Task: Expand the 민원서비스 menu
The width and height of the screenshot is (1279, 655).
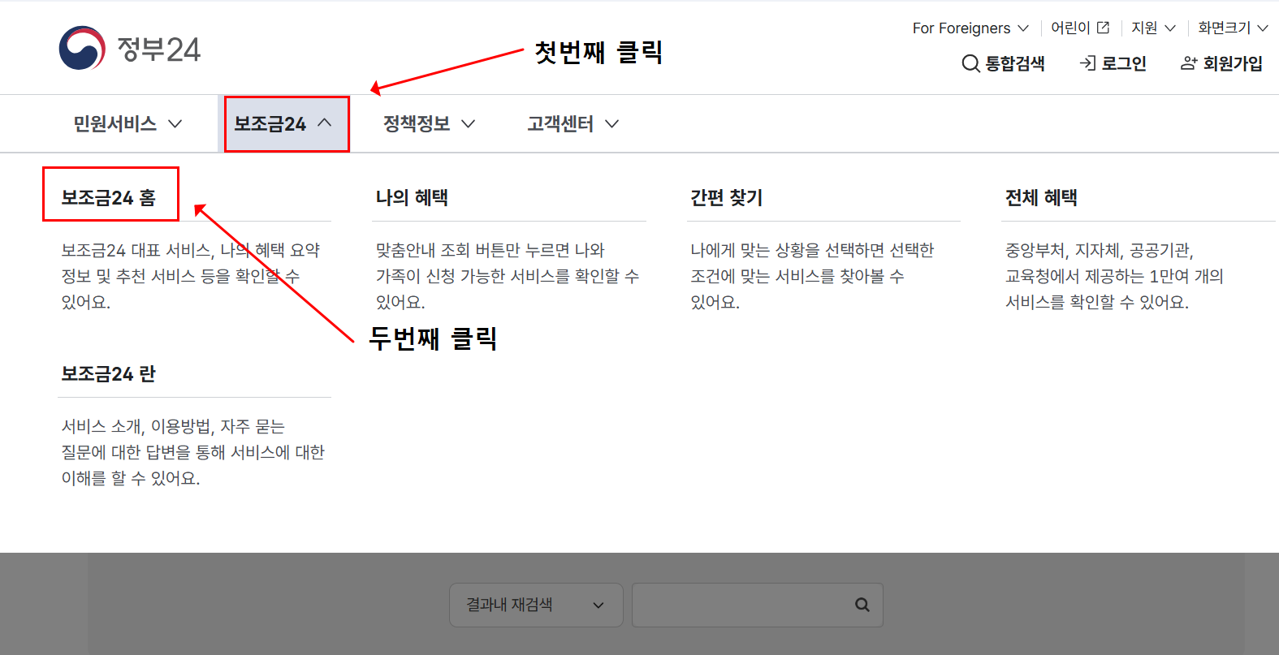Action: coord(128,123)
